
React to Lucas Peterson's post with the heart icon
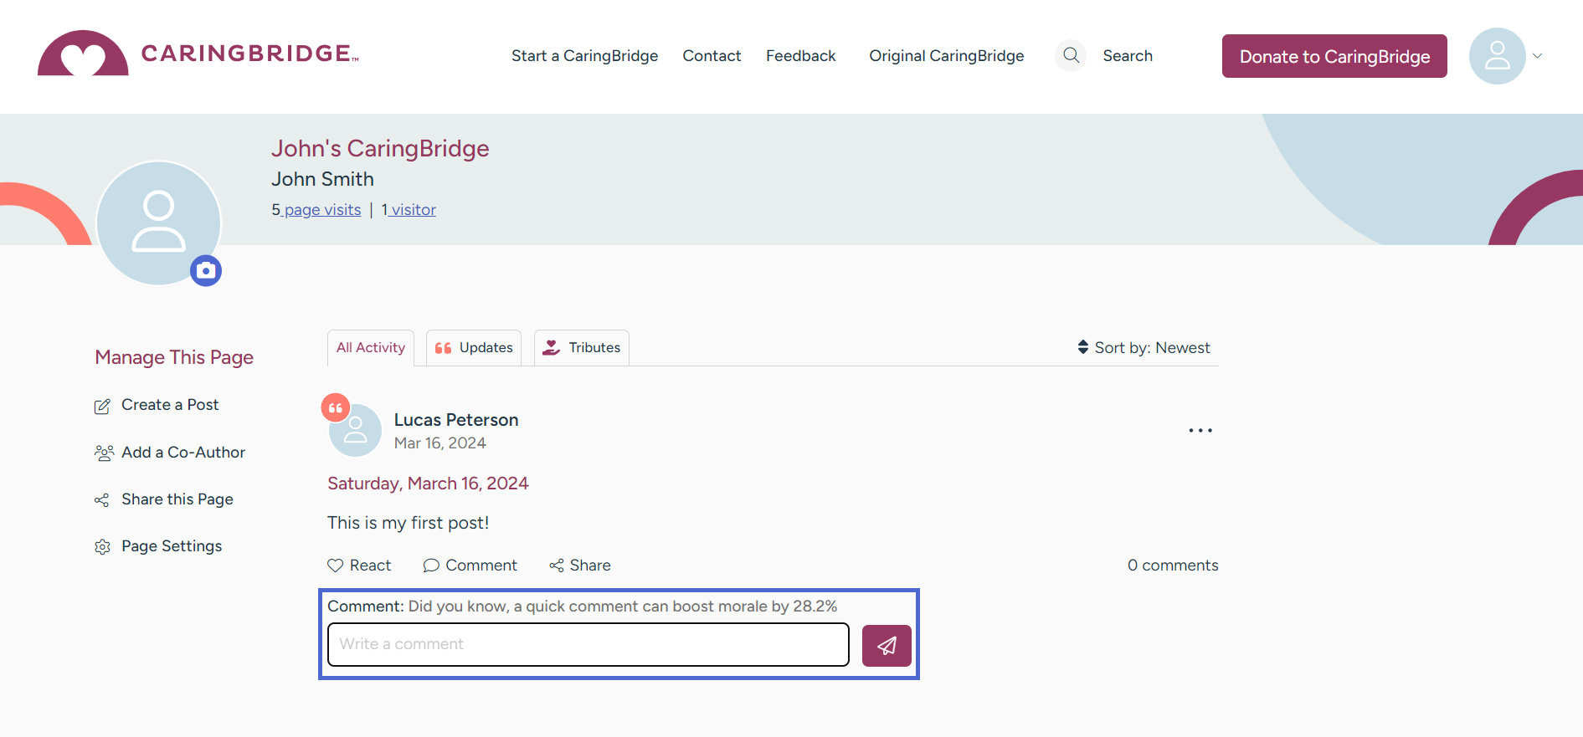[x=335, y=566]
